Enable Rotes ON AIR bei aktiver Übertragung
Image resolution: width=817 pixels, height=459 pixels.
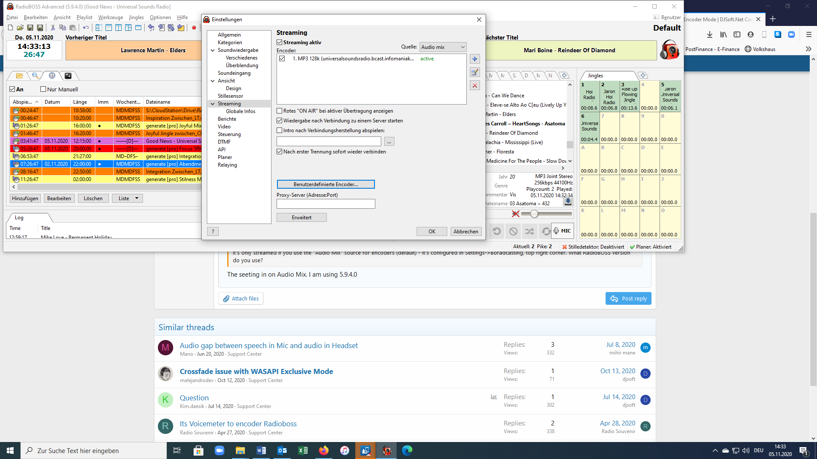tap(280, 111)
